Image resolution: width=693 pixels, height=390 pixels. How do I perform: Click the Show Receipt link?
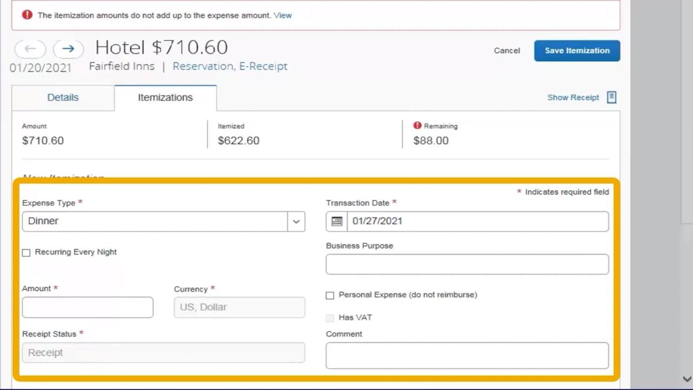click(573, 97)
